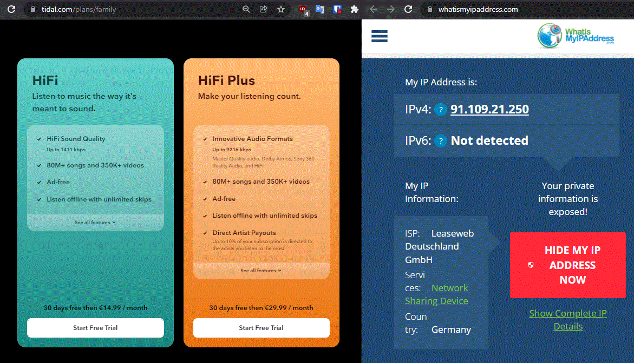
Task: Click 'Listen to music the way it's meant to sound.'
Action: tap(84, 103)
